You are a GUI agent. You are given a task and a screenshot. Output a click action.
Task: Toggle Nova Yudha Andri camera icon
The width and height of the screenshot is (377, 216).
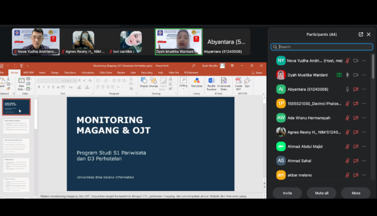(356, 61)
